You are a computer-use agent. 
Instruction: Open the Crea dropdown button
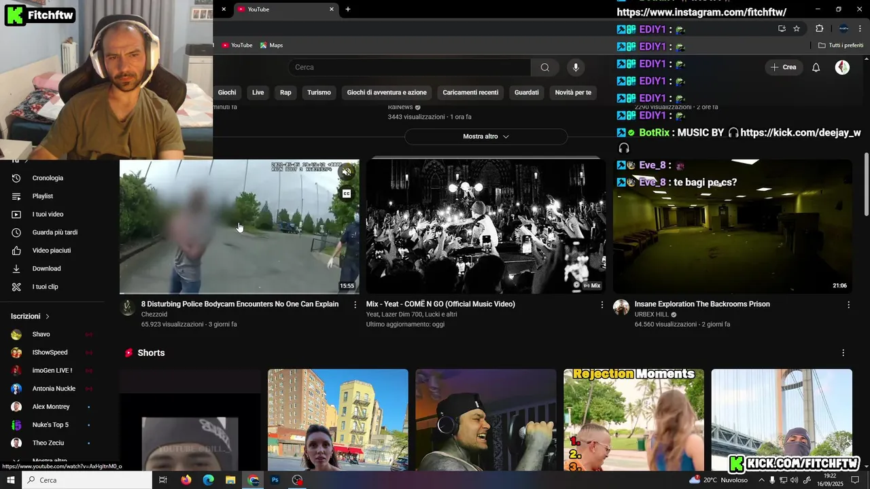click(783, 67)
